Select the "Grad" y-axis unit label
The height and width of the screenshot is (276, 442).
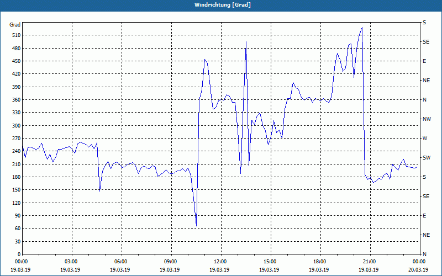click(15, 25)
